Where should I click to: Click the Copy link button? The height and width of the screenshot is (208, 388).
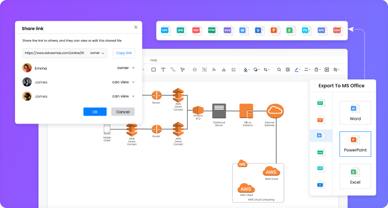pos(124,53)
